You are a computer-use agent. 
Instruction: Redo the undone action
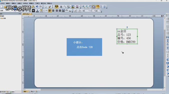pyautogui.click(x=41, y=7)
